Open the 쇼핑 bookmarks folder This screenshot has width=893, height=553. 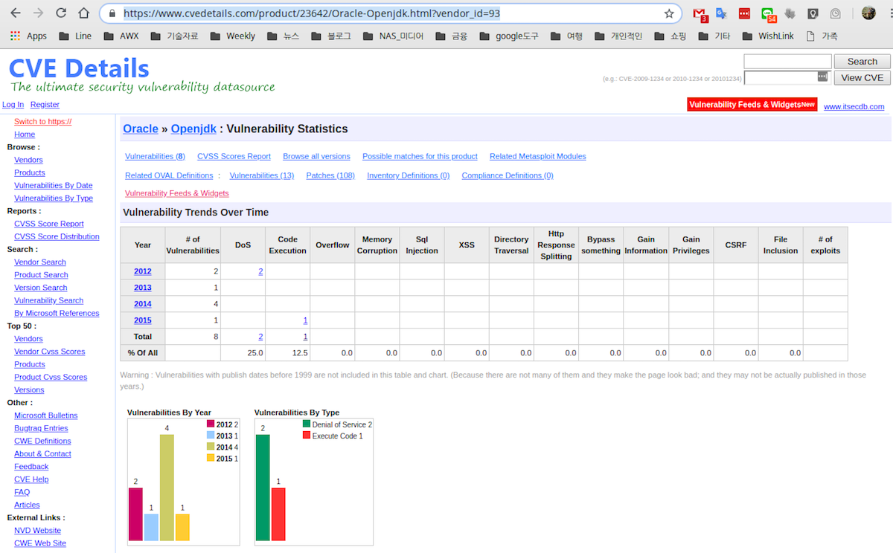670,36
